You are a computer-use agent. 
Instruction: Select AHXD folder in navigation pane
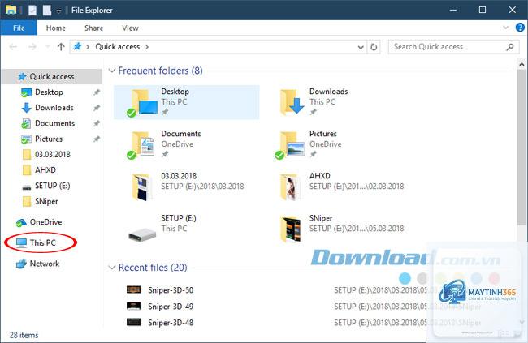[x=45, y=169]
